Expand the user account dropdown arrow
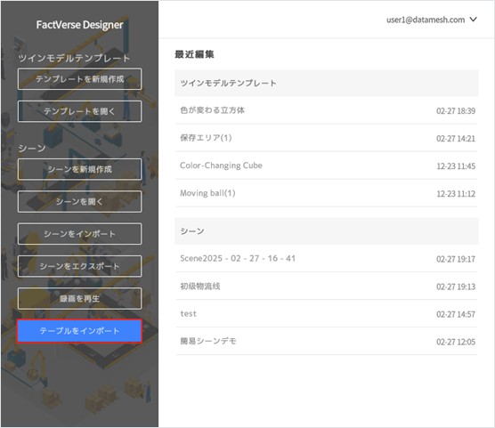 pos(473,20)
